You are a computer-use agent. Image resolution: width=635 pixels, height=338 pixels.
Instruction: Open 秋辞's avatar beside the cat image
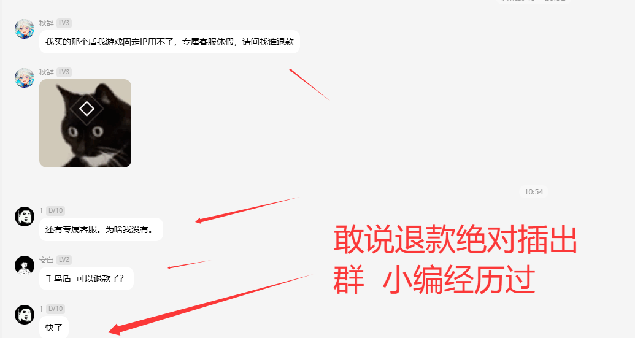pos(25,78)
